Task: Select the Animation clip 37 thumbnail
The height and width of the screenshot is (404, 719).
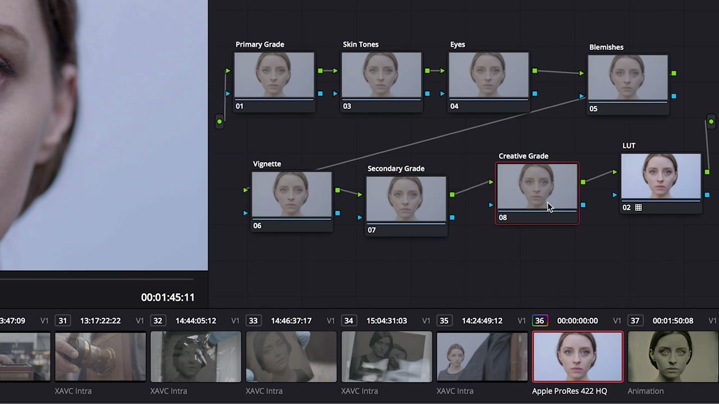Action: pyautogui.click(x=672, y=356)
